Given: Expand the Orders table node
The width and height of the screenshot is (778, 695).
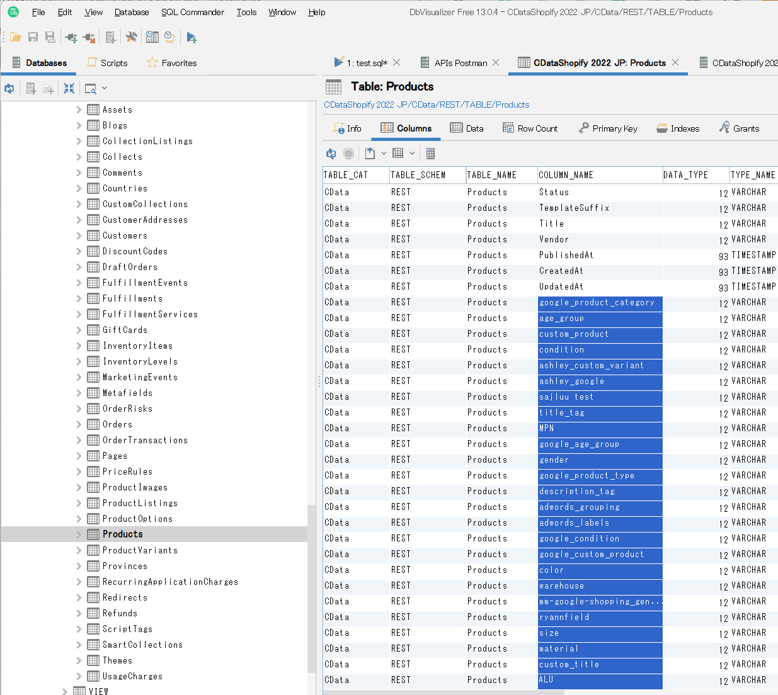Looking at the screenshot, I should [79, 424].
